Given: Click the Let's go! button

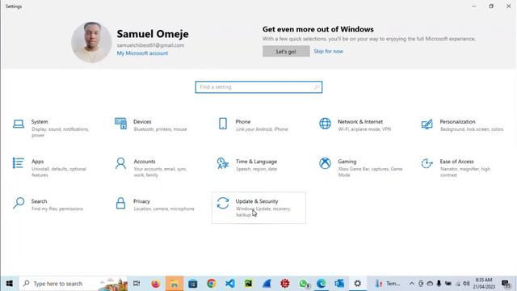Looking at the screenshot, I should pos(286,52).
